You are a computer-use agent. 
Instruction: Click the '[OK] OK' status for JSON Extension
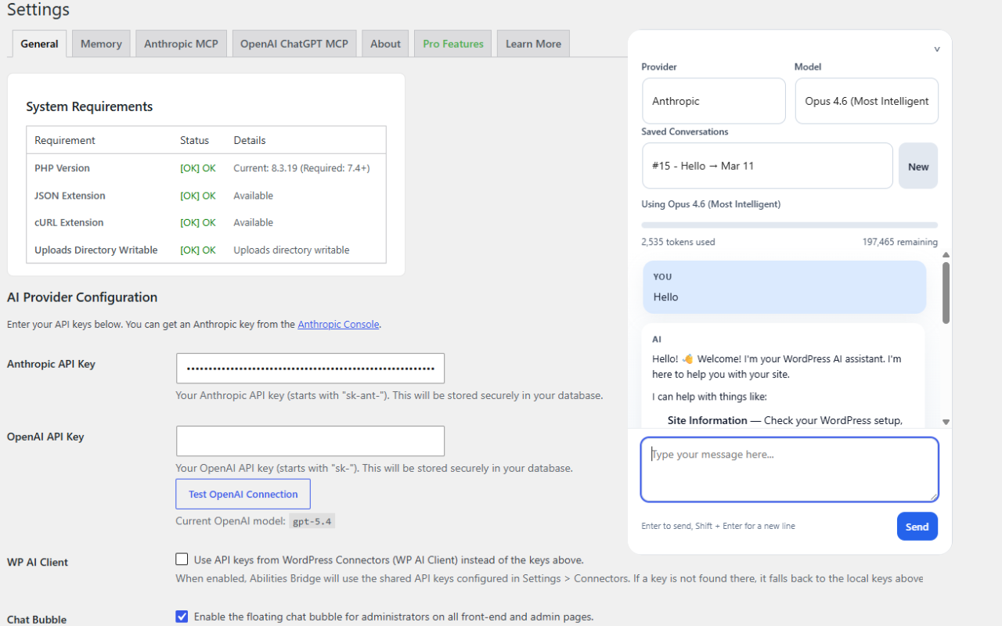click(198, 196)
